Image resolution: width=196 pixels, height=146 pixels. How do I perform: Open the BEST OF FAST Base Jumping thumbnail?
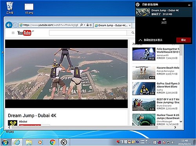click(144, 105)
